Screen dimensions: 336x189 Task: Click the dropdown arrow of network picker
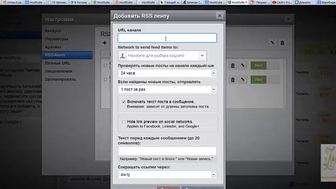click(x=202, y=56)
